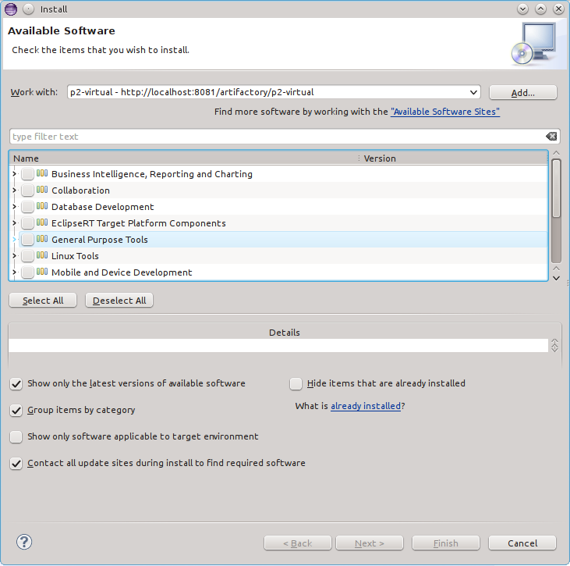Check the General Purpose Tools box
The image size is (570, 566).
tap(27, 240)
